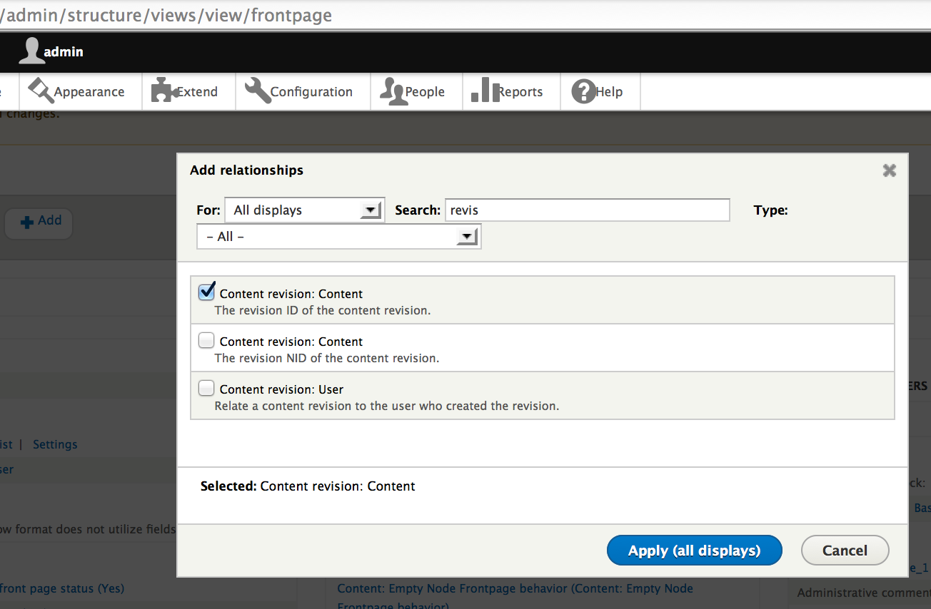Click the Help question mark icon
Image resolution: width=931 pixels, height=609 pixels.
(583, 91)
